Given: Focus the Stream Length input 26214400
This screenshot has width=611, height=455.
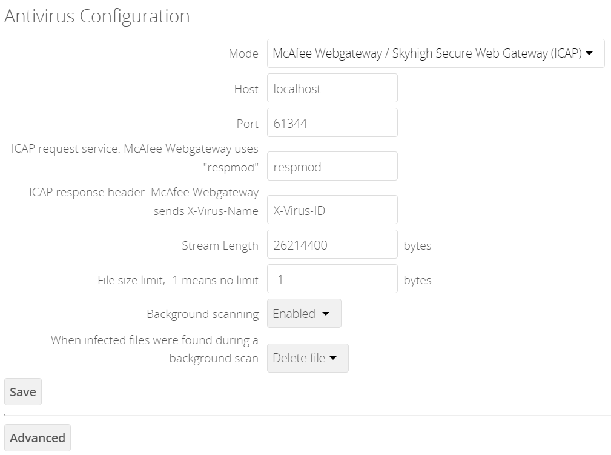Looking at the screenshot, I should tap(332, 244).
